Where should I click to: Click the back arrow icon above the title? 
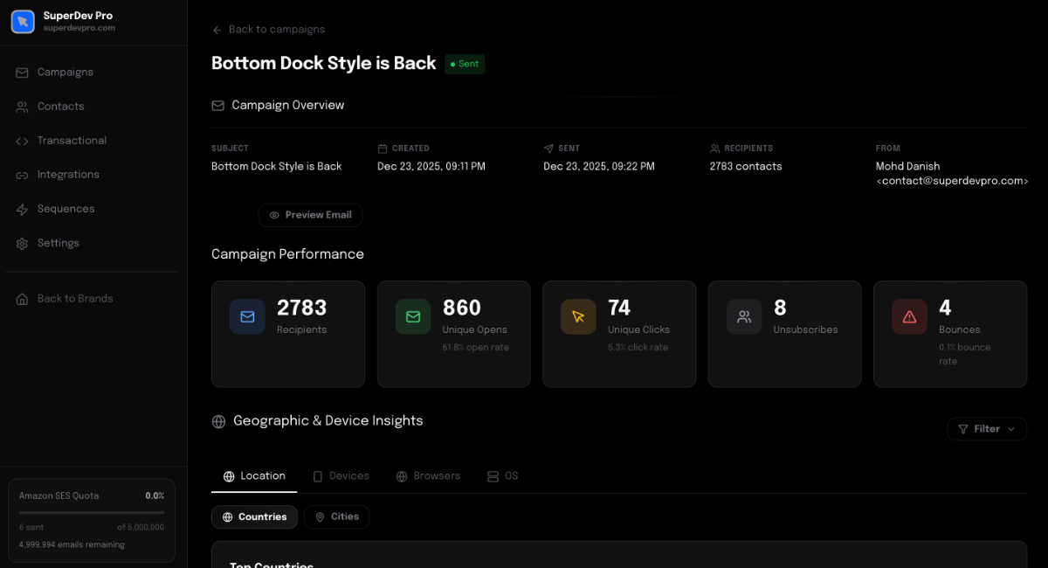tap(217, 30)
